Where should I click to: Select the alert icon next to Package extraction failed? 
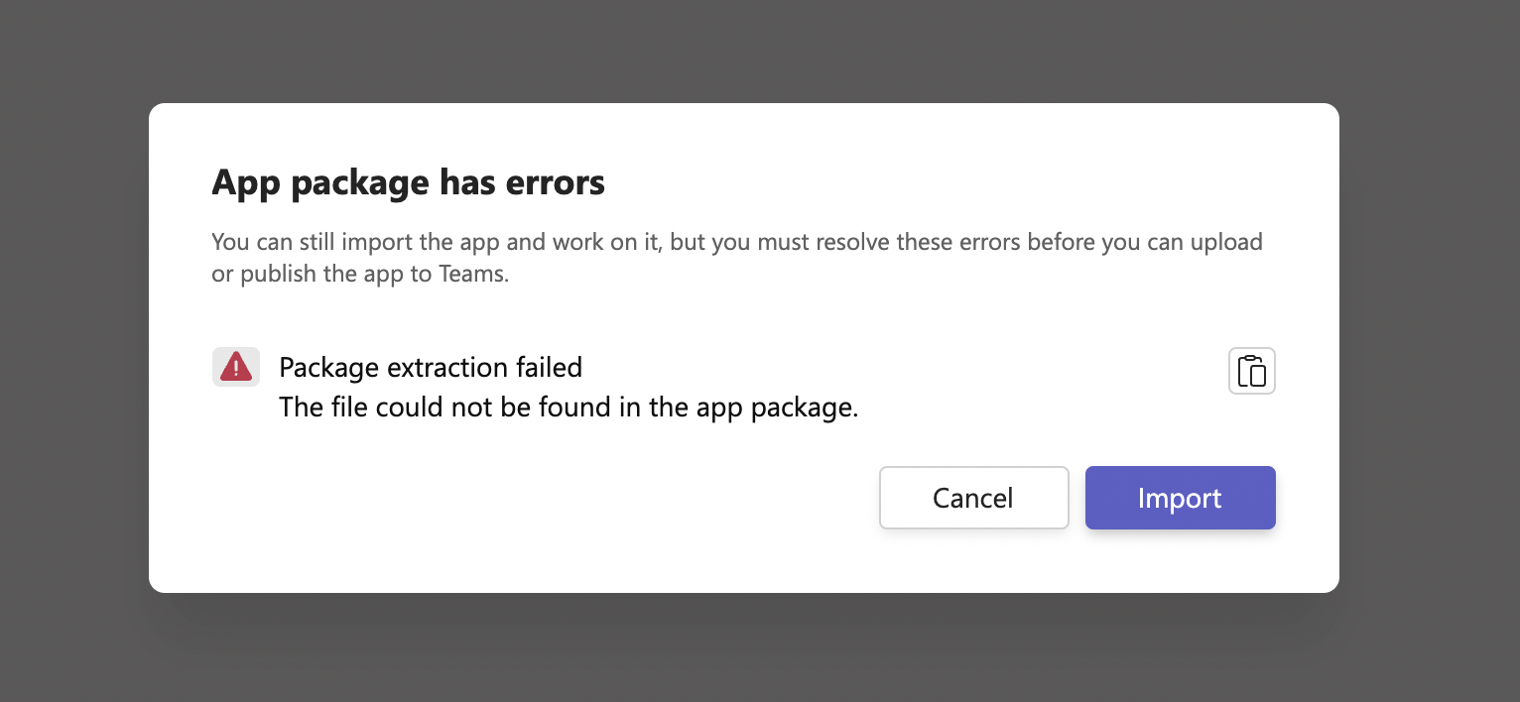pyautogui.click(x=236, y=367)
